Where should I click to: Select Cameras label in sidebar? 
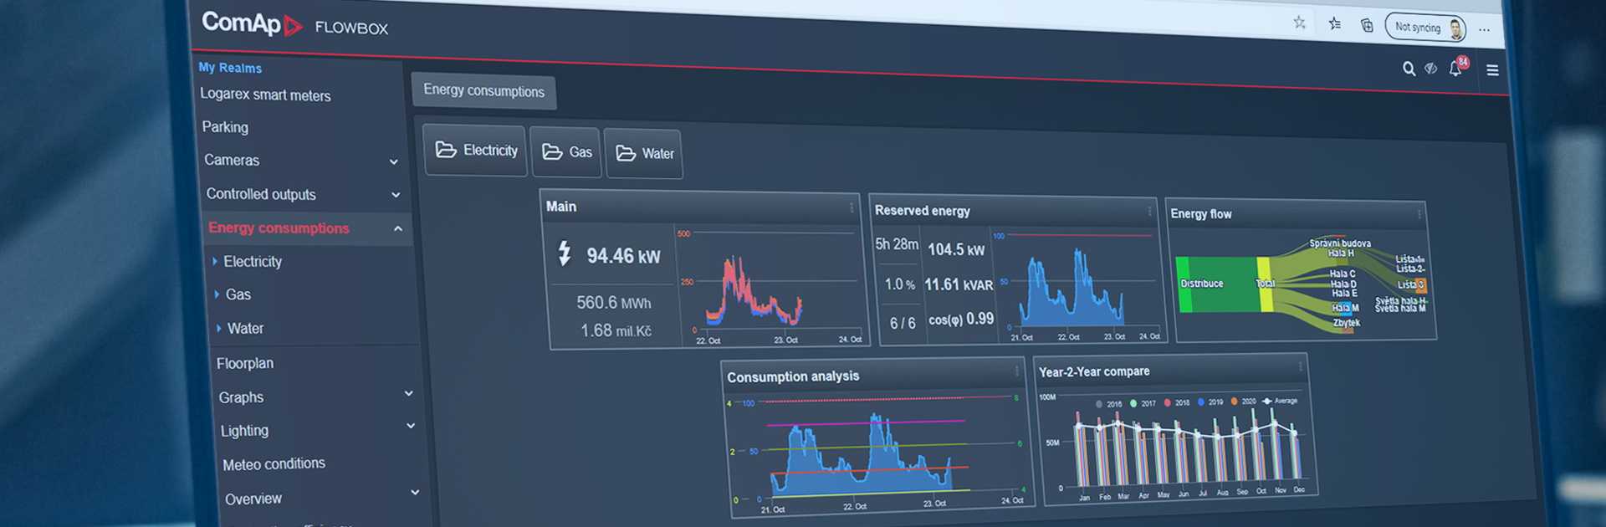(x=232, y=160)
